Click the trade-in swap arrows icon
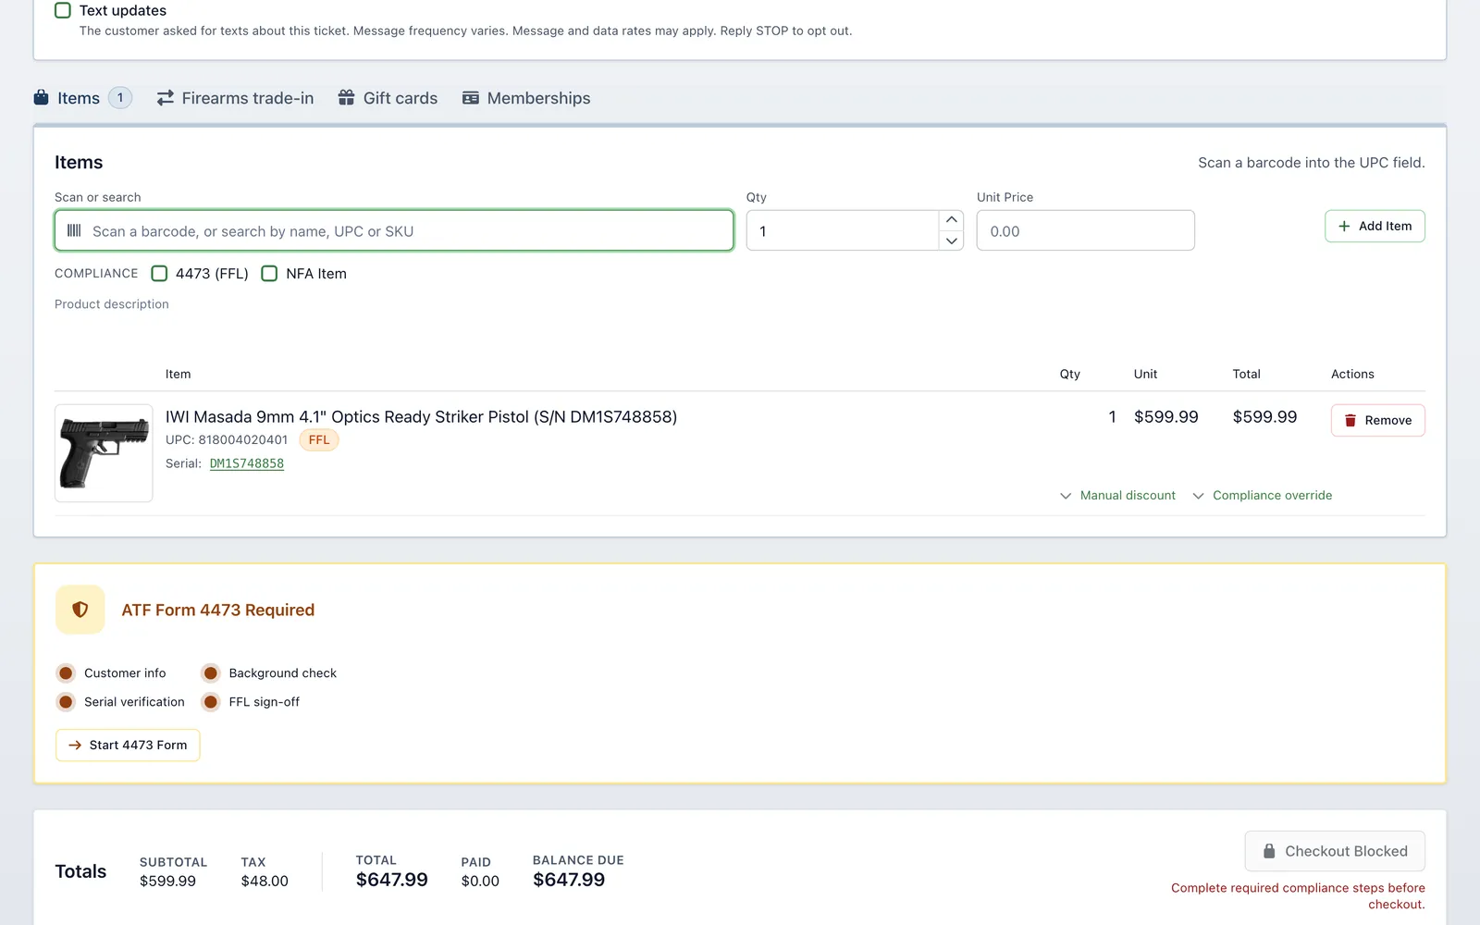The image size is (1480, 925). pyautogui.click(x=166, y=98)
